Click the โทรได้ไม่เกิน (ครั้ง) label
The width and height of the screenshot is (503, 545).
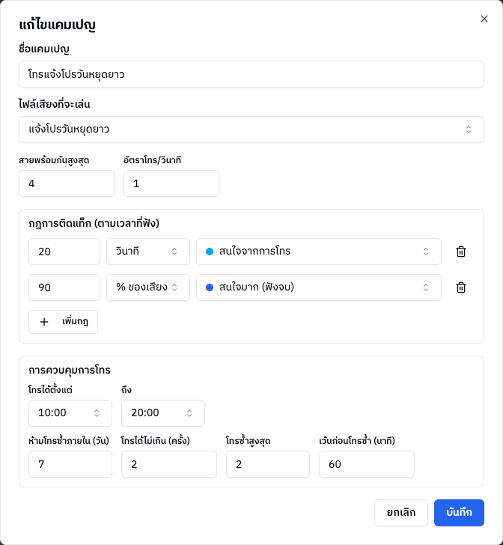point(156,441)
